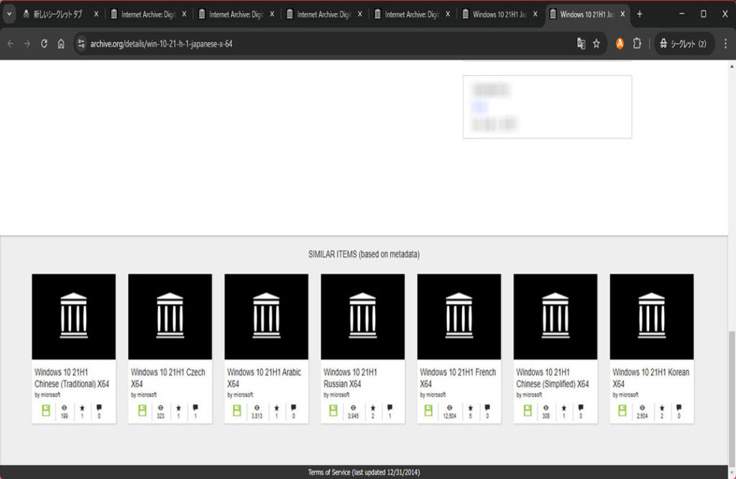Screen dimensions: 736x479
Task: Click the page's vertical scrollbar thumb
Action: pyautogui.click(x=731, y=395)
